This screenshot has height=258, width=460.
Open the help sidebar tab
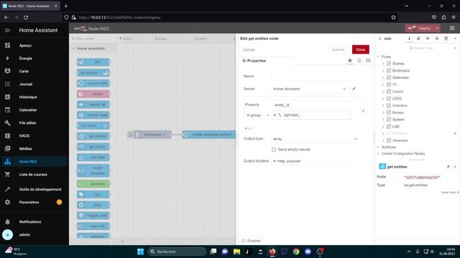point(418,39)
